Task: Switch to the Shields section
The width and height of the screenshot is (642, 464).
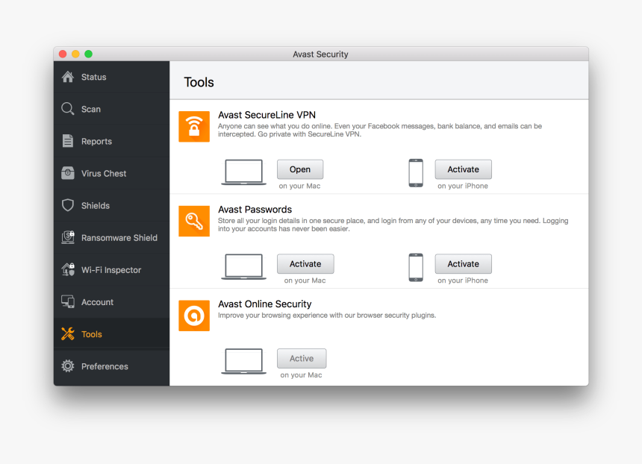Action: (111, 205)
